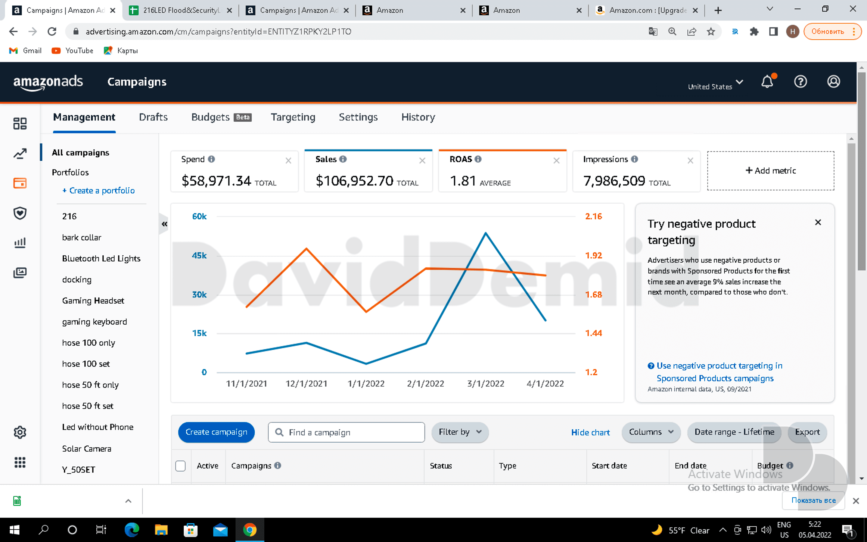
Task: Remove the Impressions metric card
Action: (x=690, y=160)
